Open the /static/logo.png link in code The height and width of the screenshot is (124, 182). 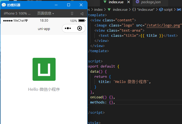(x=163, y=25)
